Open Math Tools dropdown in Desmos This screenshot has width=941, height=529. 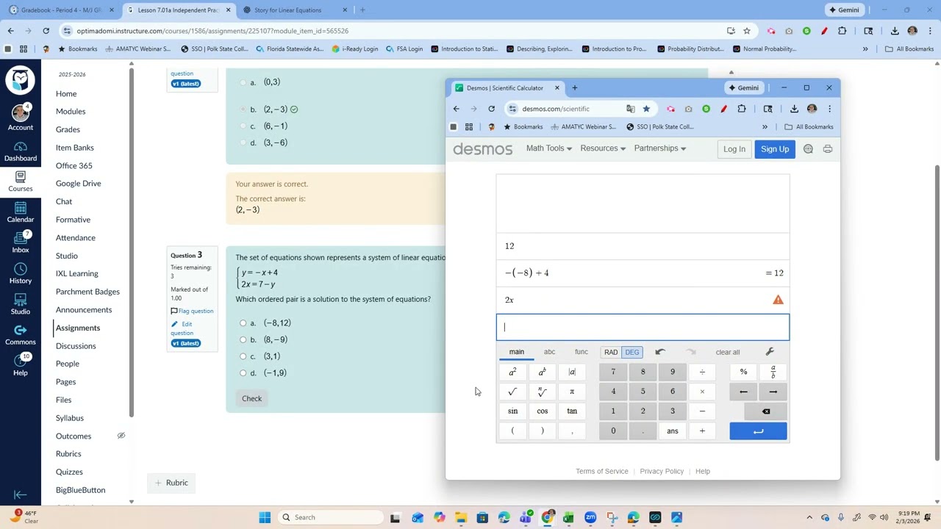click(548, 148)
